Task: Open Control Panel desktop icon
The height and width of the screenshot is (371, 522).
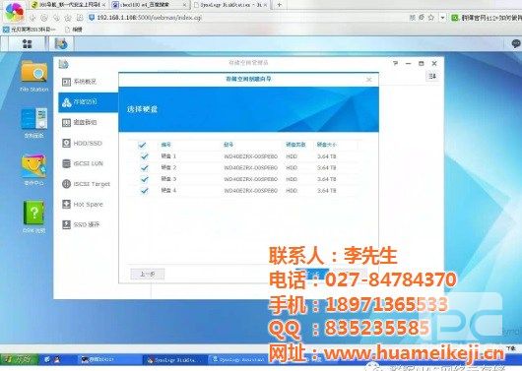Action: tap(33, 123)
